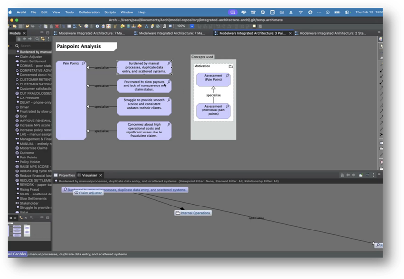Open the Visualiser panel view menu (three dots)
The width and height of the screenshot is (404, 279).
point(373,175)
